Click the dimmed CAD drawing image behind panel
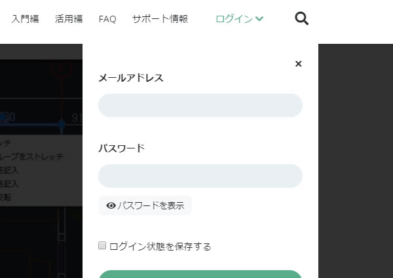The height and width of the screenshot is (278, 393). point(41,161)
